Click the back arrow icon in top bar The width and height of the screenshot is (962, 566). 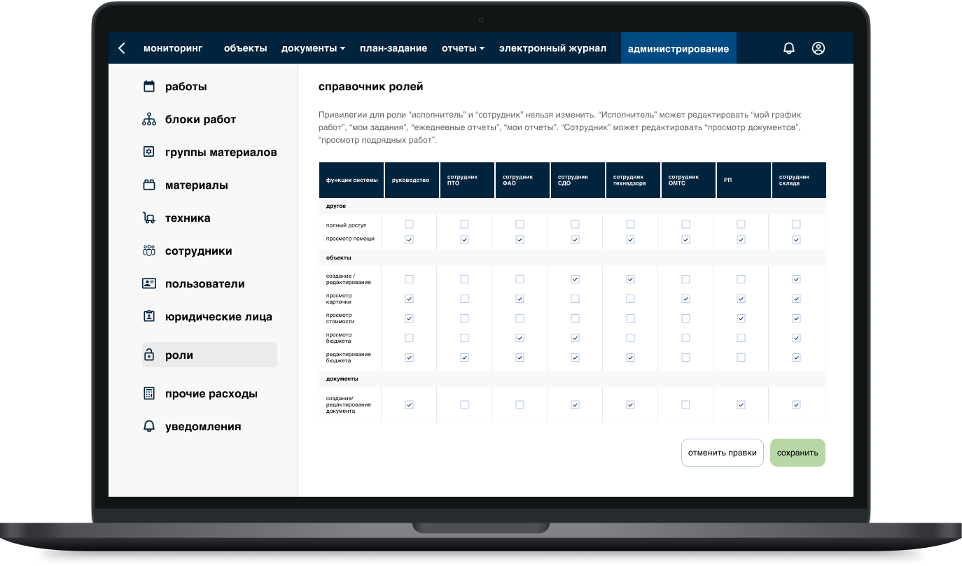coord(122,48)
